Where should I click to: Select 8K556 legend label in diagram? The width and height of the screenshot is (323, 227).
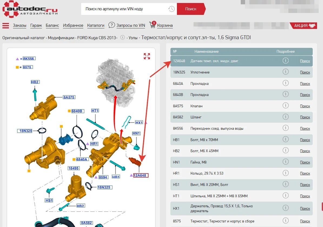pos(29,58)
